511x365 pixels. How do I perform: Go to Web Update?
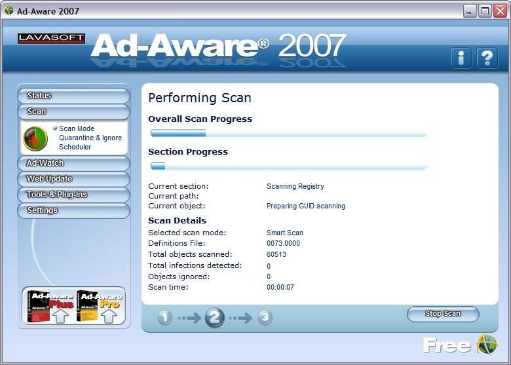pyautogui.click(x=73, y=179)
